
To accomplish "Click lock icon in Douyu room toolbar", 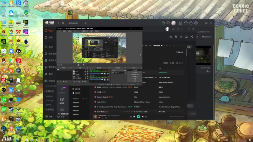I will coord(176,37).
